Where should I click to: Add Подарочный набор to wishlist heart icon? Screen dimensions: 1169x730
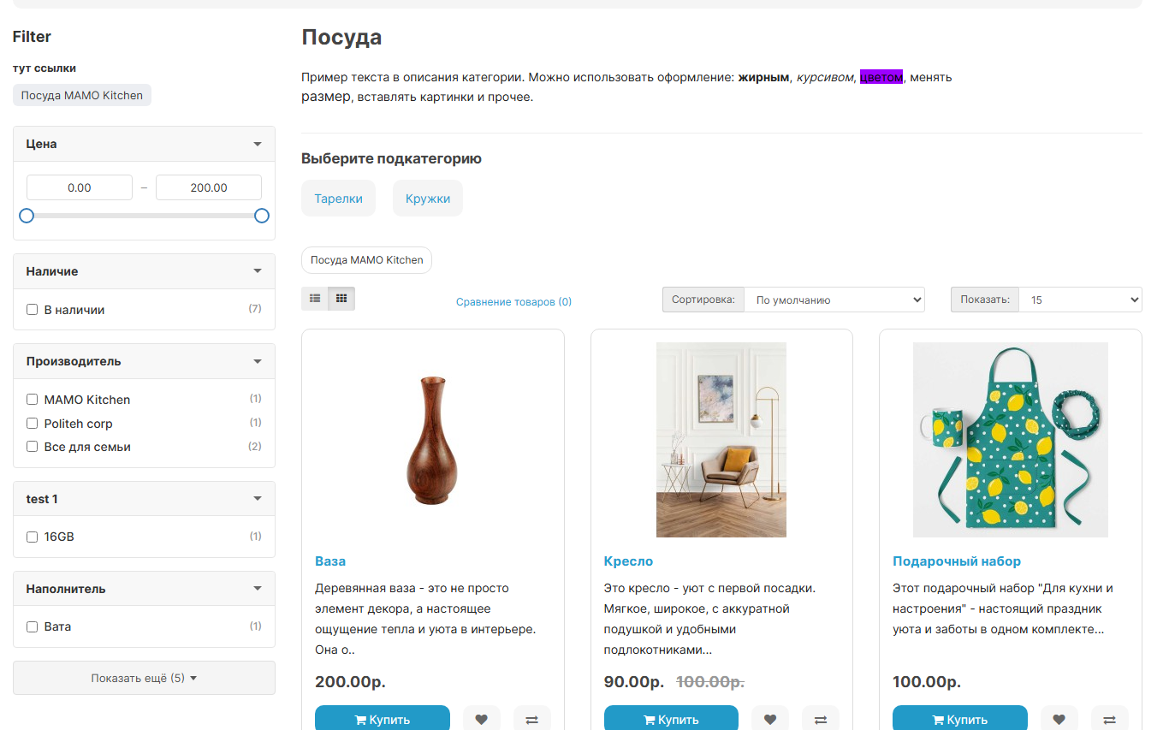[1059, 719]
